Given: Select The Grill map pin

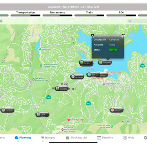Looking at the screenshot, I should 7,110.
